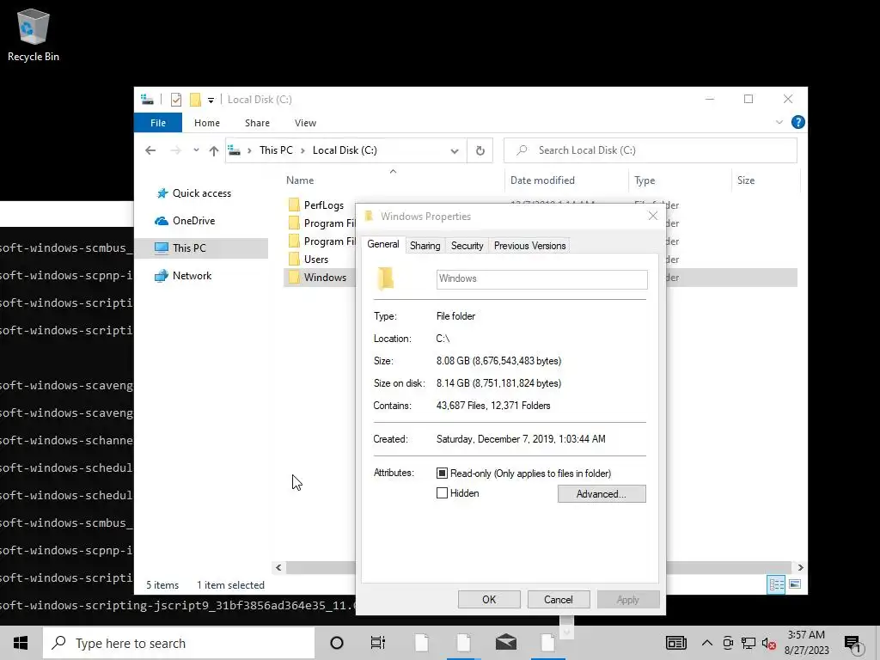
Task: Click the PerfLogs folder icon
Action: point(294,205)
